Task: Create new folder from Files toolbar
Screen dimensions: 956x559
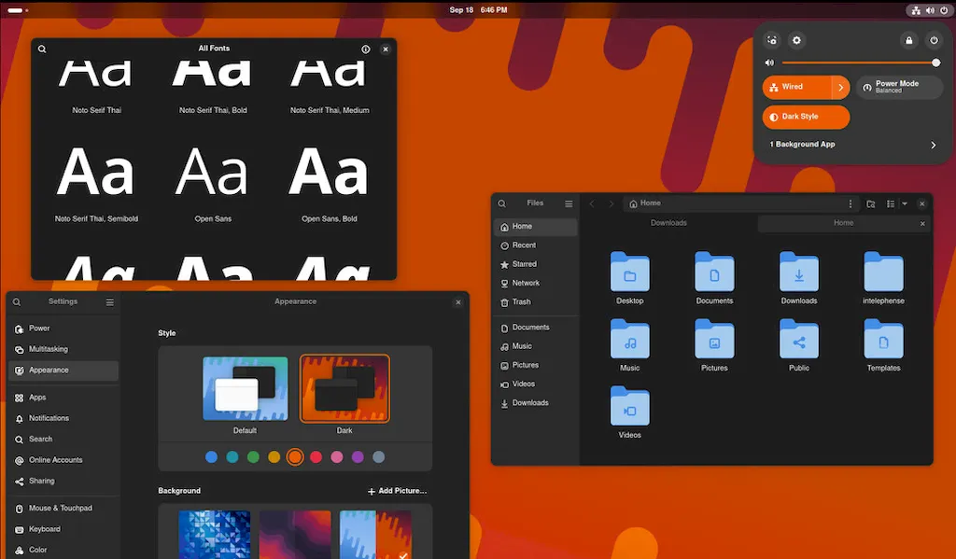Action: pyautogui.click(x=871, y=203)
